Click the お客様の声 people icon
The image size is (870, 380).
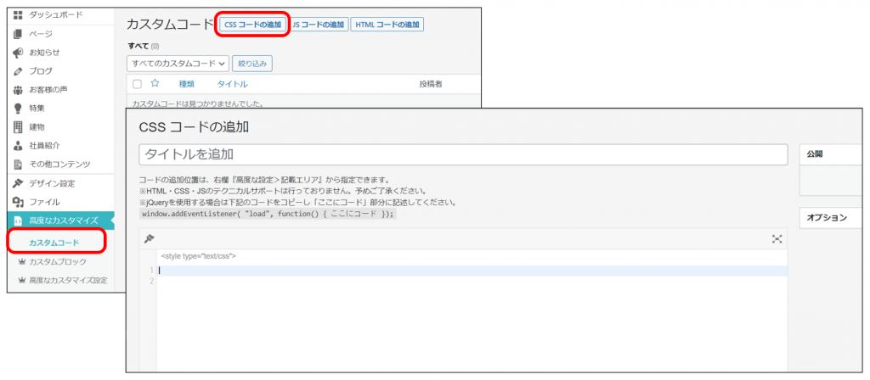pyautogui.click(x=18, y=90)
